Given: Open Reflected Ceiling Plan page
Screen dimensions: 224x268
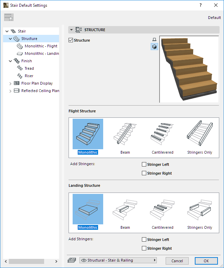Looking at the screenshot, I should point(40,91).
